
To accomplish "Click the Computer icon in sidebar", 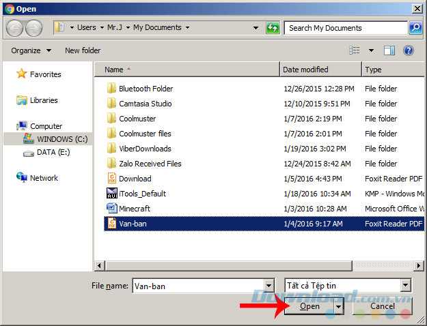I will (21, 125).
